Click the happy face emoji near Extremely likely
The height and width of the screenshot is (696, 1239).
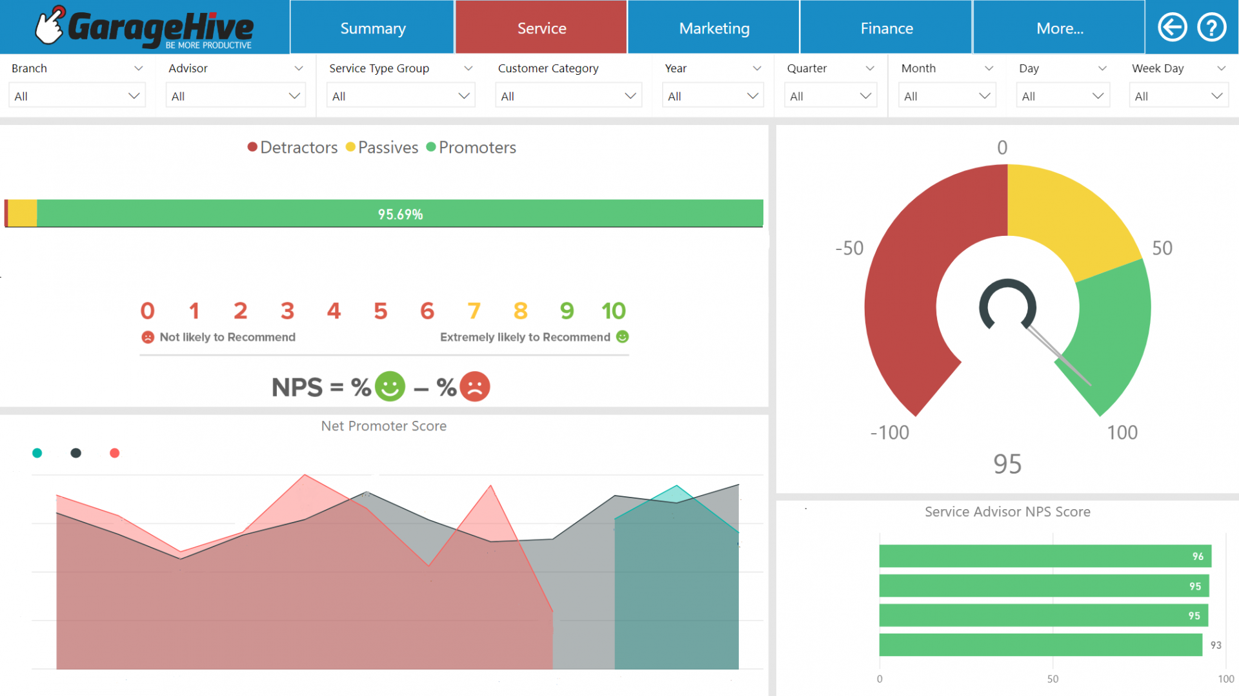click(x=621, y=336)
